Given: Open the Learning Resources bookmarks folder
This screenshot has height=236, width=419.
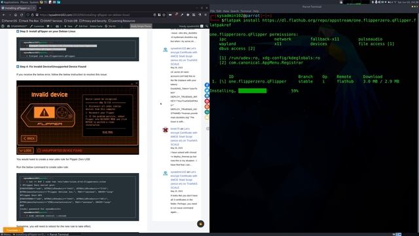Looking at the screenshot, I should 122,21.
